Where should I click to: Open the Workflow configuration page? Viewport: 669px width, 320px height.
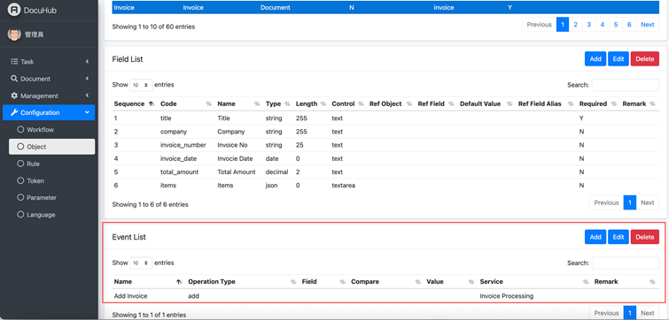pyautogui.click(x=51, y=129)
